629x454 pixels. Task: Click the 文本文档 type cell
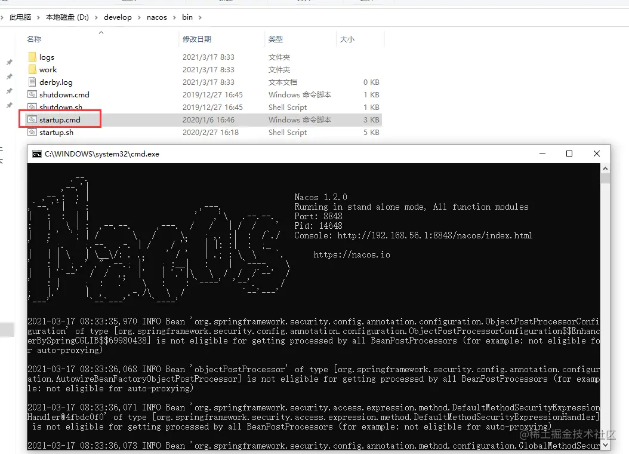283,82
